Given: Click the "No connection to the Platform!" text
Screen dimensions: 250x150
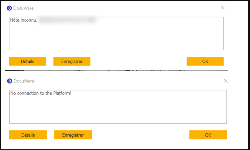Looking at the screenshot, I should [x=41, y=94].
